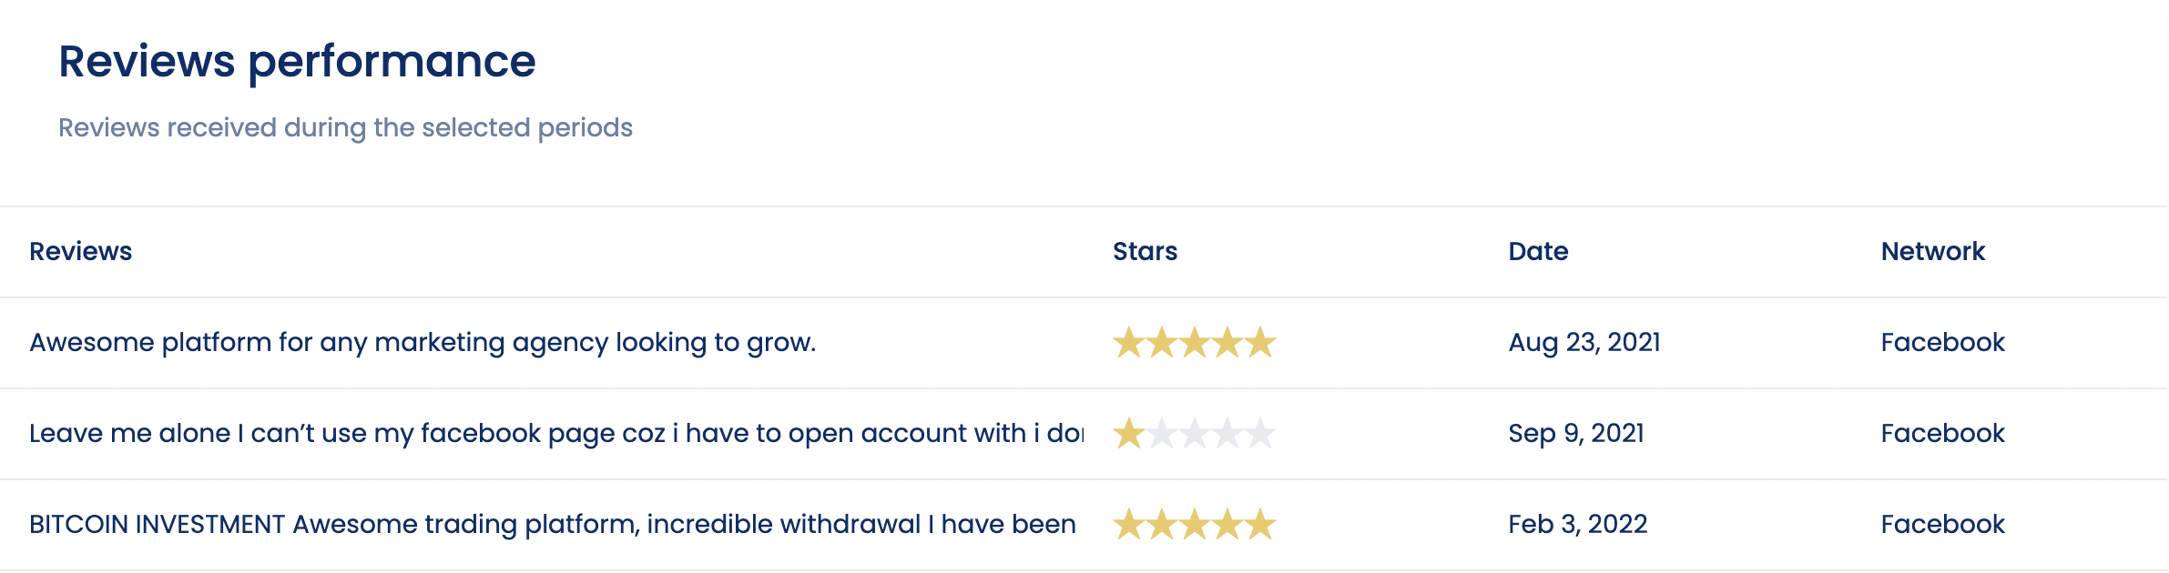Sort the table by the Date column
Screen dimensions: 2169x573
click(1539, 252)
